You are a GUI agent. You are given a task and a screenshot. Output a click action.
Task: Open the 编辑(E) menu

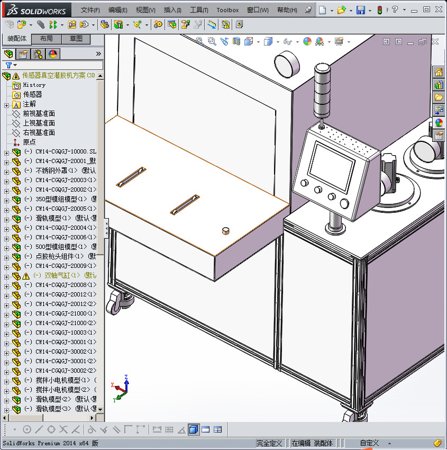click(x=117, y=10)
